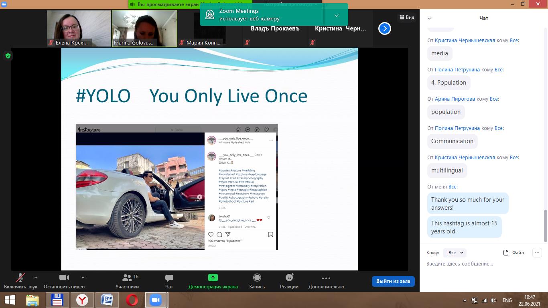
Task: Collapse the chat panel chevron at top
Action: pyautogui.click(x=429, y=18)
